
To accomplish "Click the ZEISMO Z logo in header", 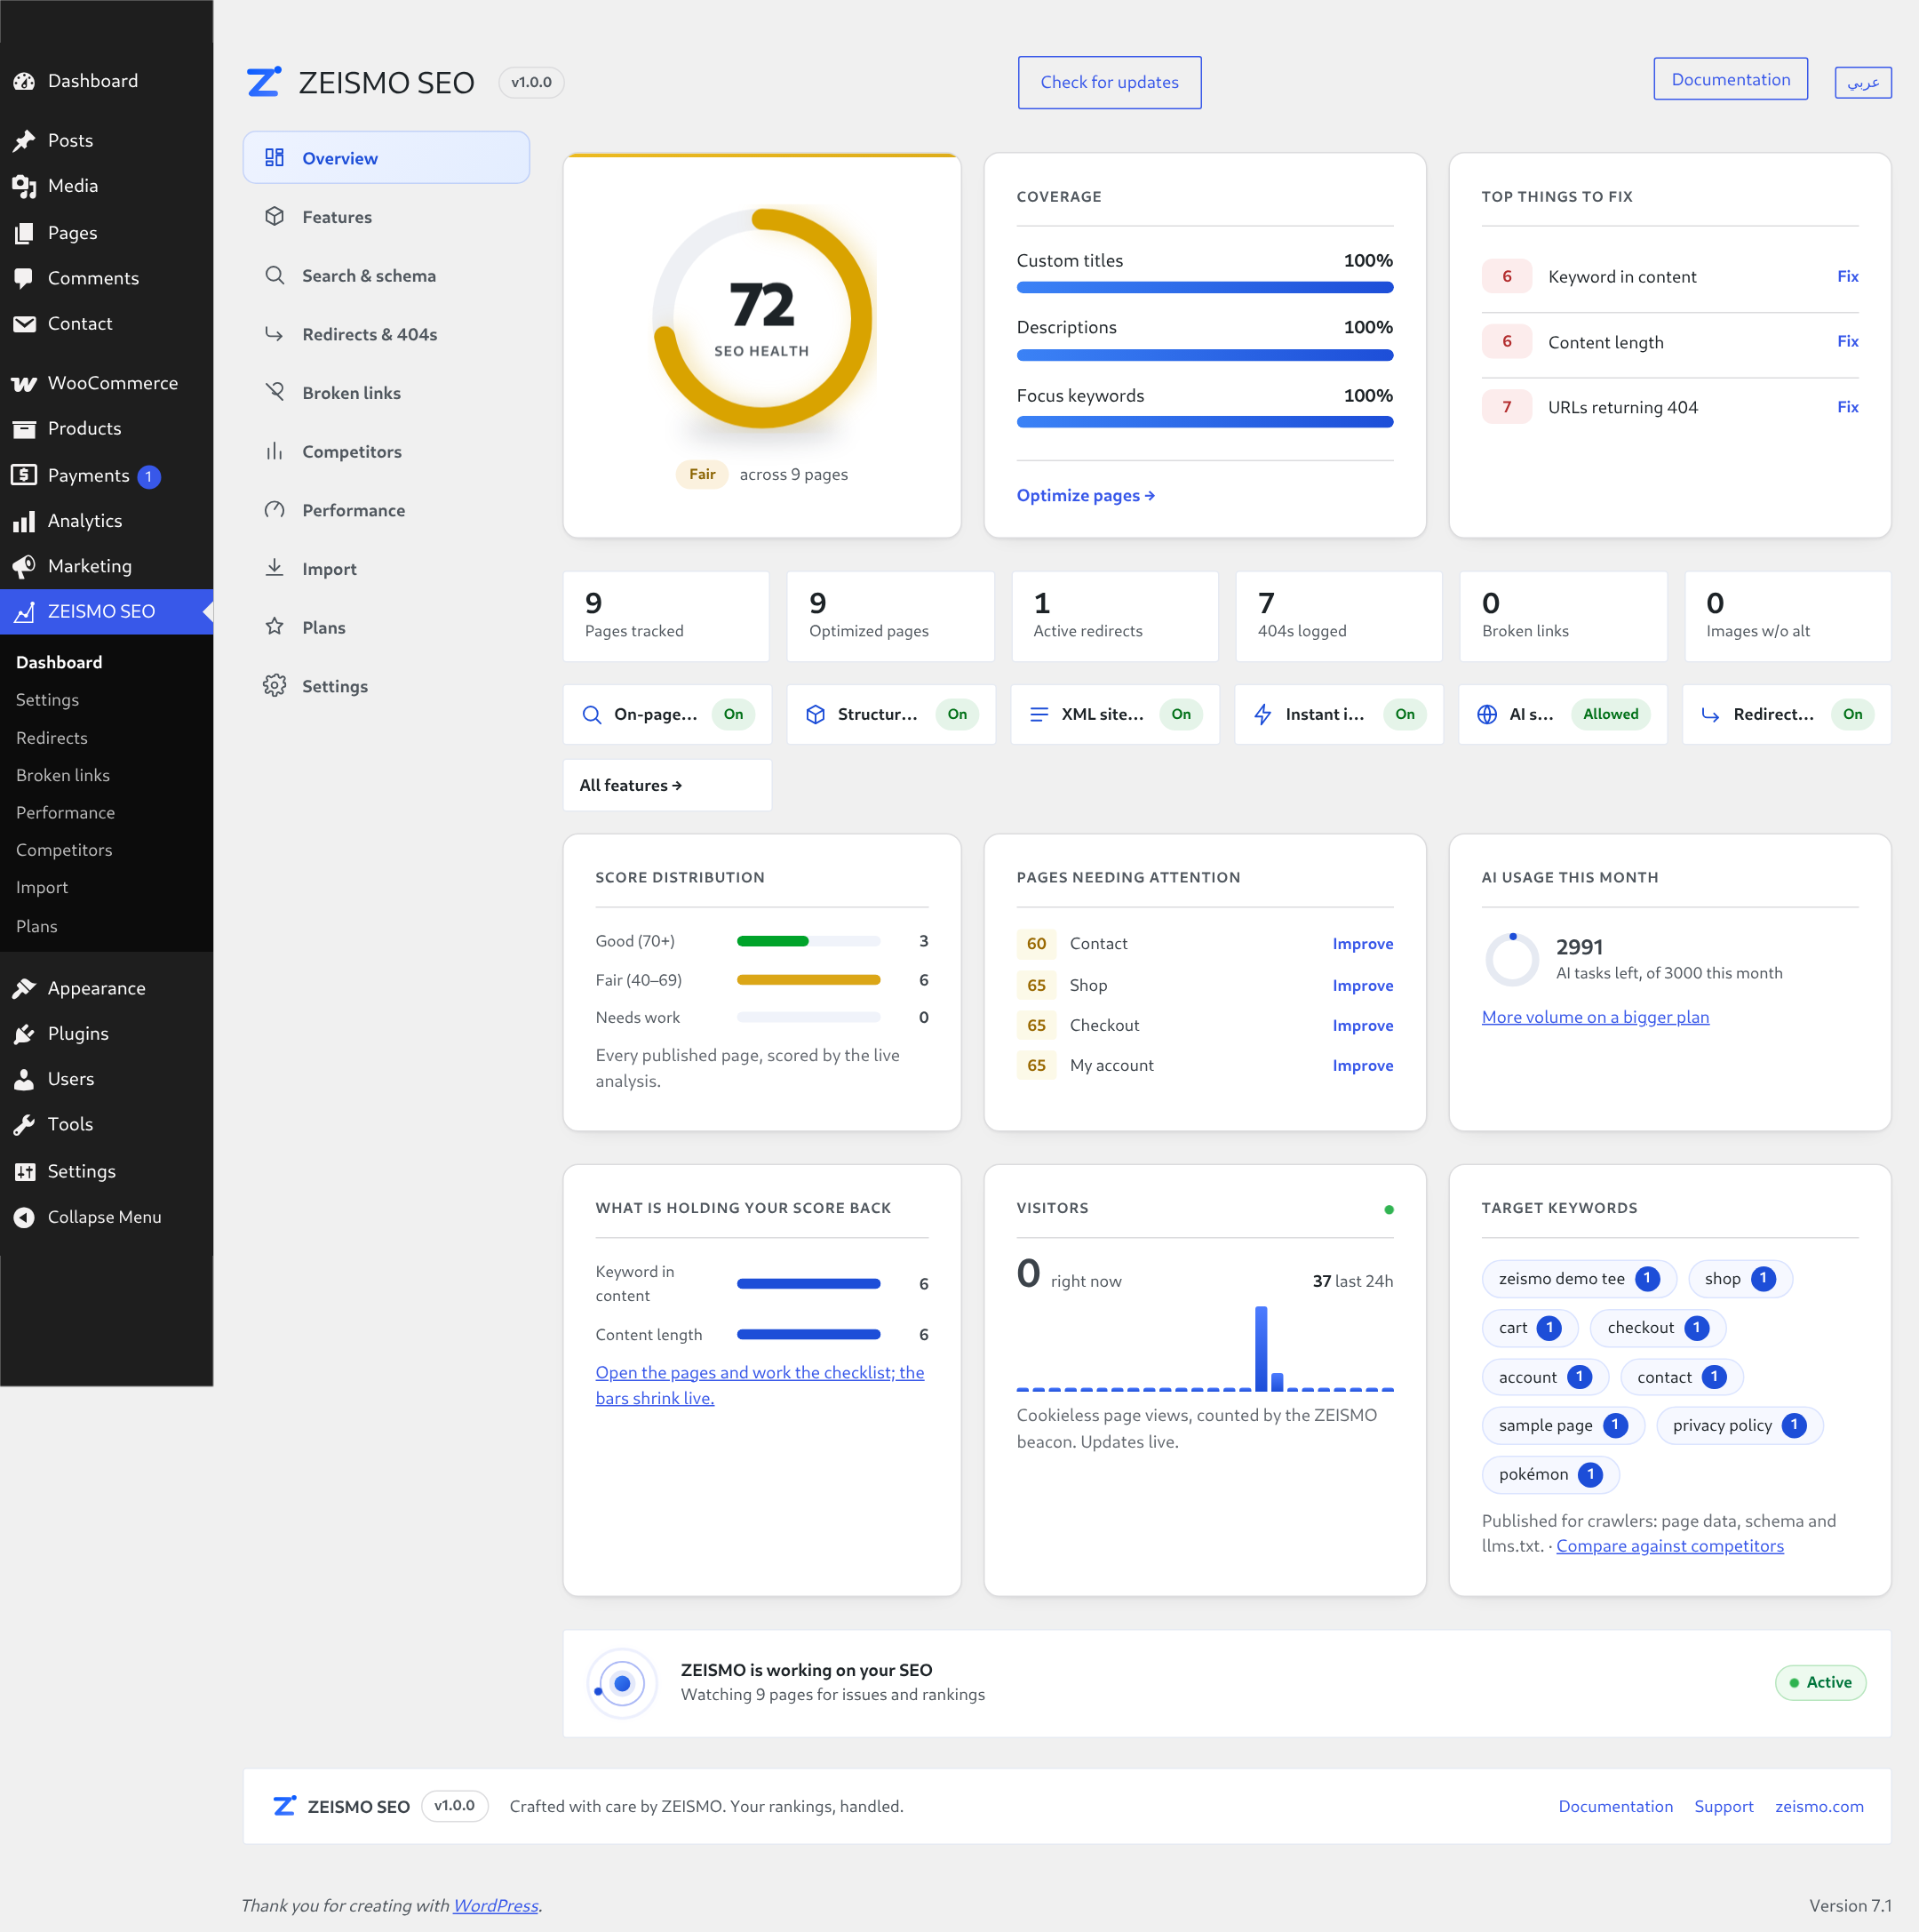I will click(264, 82).
